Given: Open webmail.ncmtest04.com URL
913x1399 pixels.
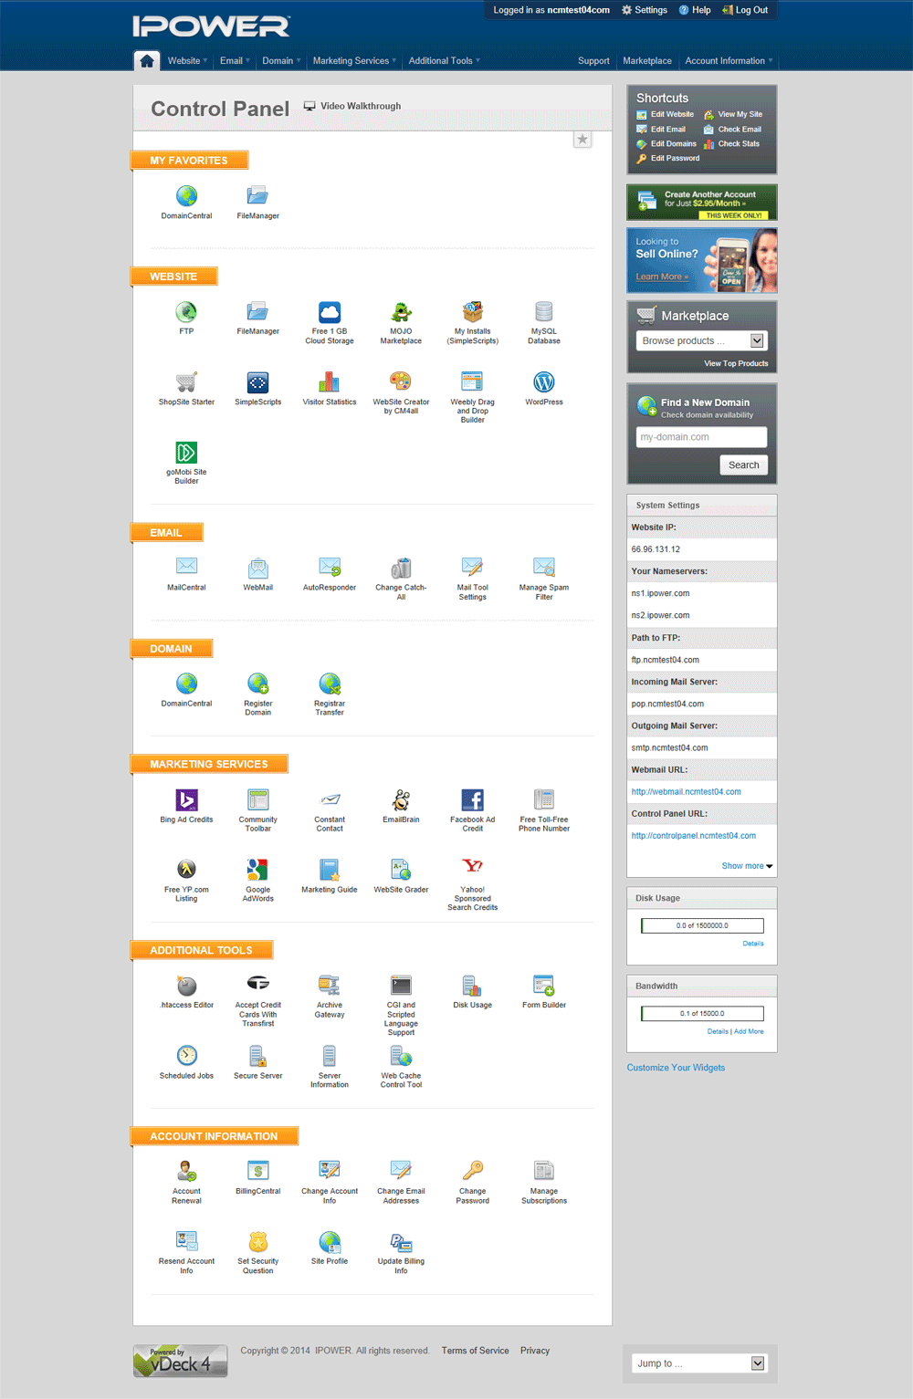Looking at the screenshot, I should tap(687, 792).
